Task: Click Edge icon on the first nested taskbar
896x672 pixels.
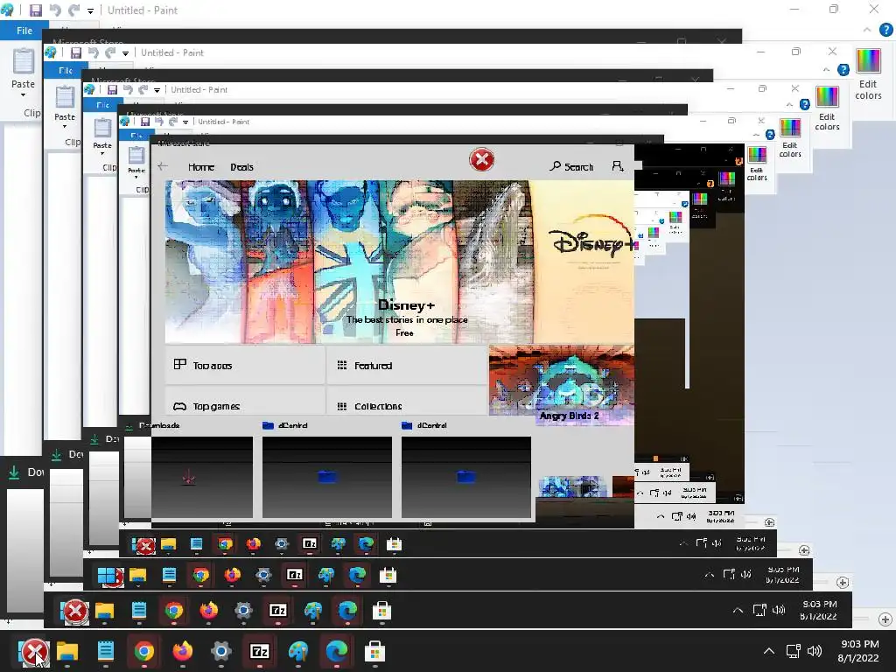Action: pos(347,611)
